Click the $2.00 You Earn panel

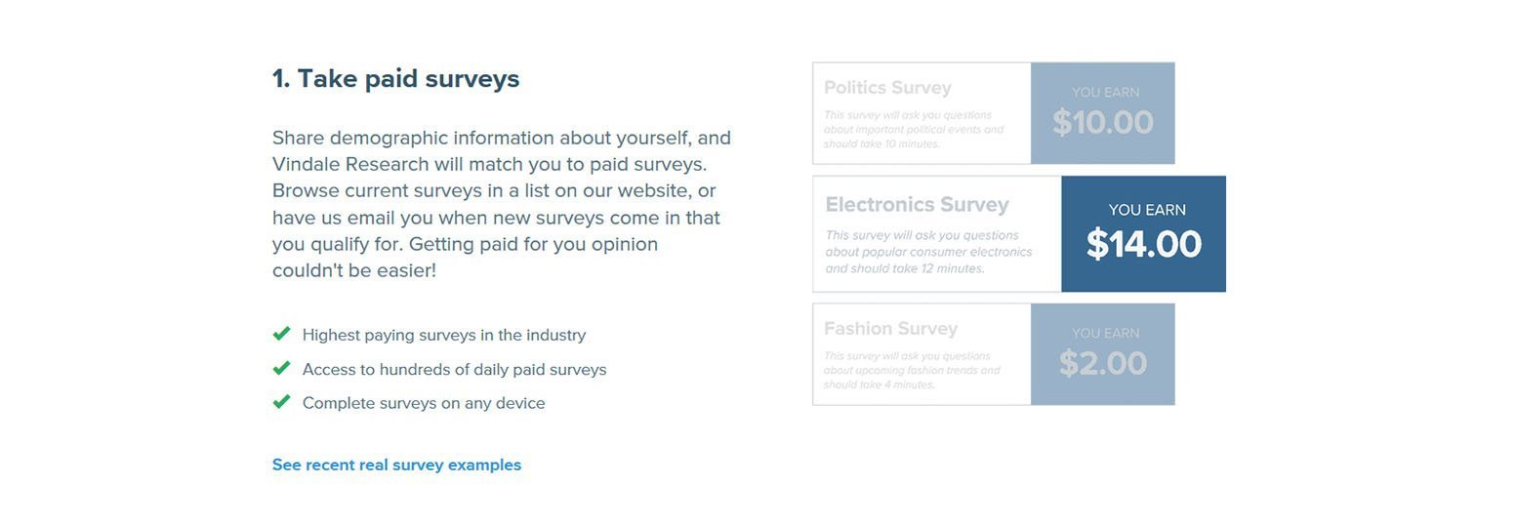1102,354
